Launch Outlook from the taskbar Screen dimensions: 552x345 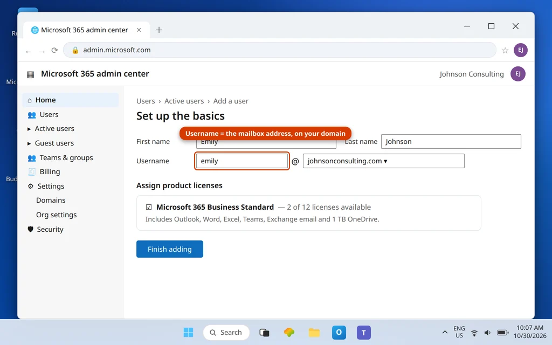[x=339, y=332]
